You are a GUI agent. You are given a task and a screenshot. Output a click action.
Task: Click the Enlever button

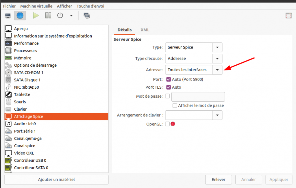click(x=219, y=180)
